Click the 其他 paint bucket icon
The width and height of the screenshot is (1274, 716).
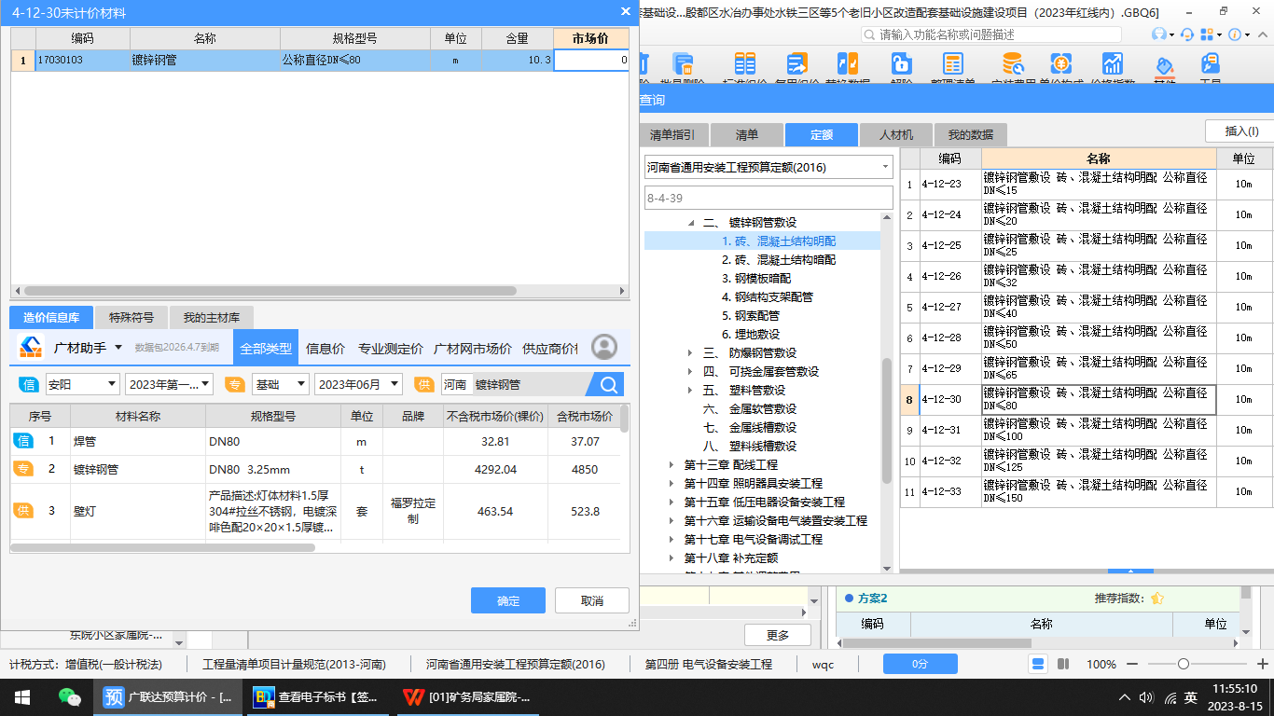tap(1163, 65)
